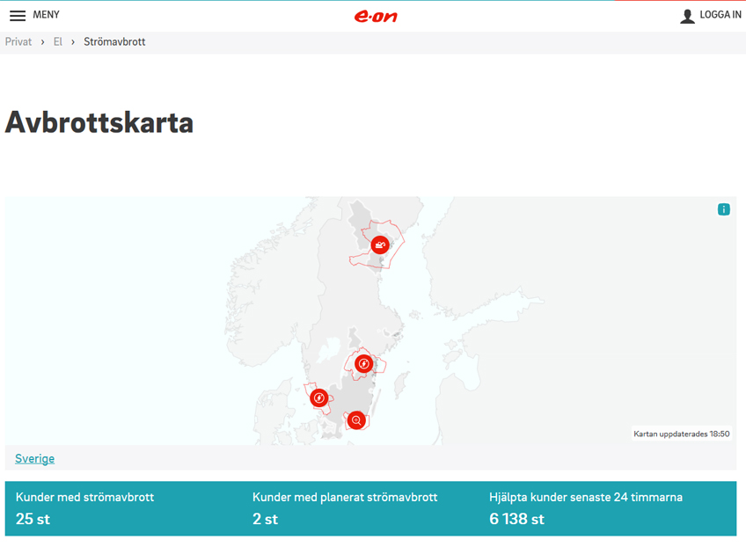The image size is (746, 547).
Task: Click the planerat strömavbrott 2 st value
Action: coord(265,519)
